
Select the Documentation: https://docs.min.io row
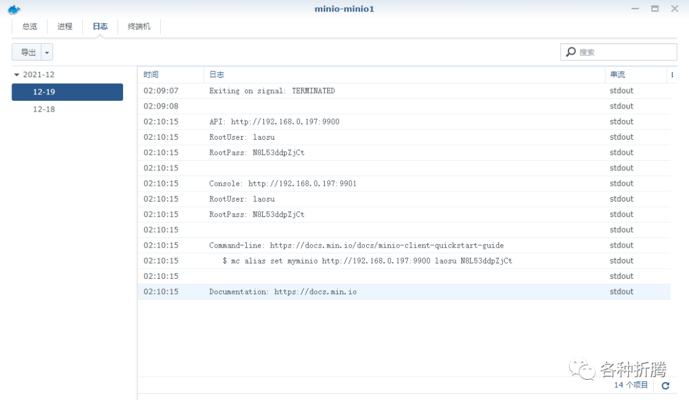pos(404,292)
